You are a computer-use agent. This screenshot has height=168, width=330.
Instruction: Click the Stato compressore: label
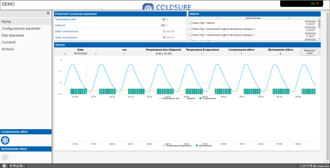tap(67, 31)
